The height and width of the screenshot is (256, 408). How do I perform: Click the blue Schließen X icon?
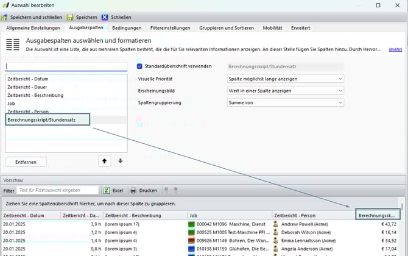(105, 17)
